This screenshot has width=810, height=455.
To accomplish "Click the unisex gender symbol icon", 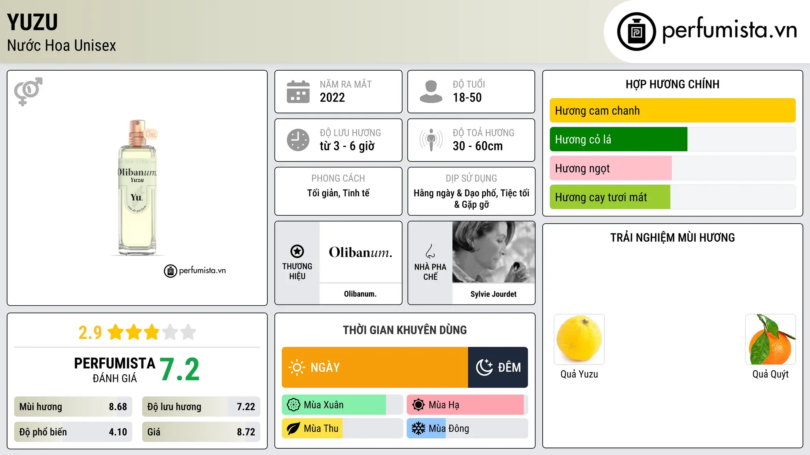I will (x=28, y=92).
